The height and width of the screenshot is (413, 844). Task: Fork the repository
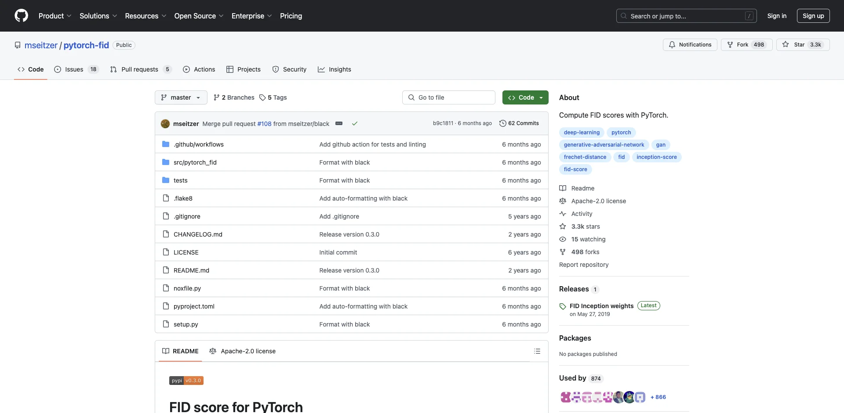[746, 45]
